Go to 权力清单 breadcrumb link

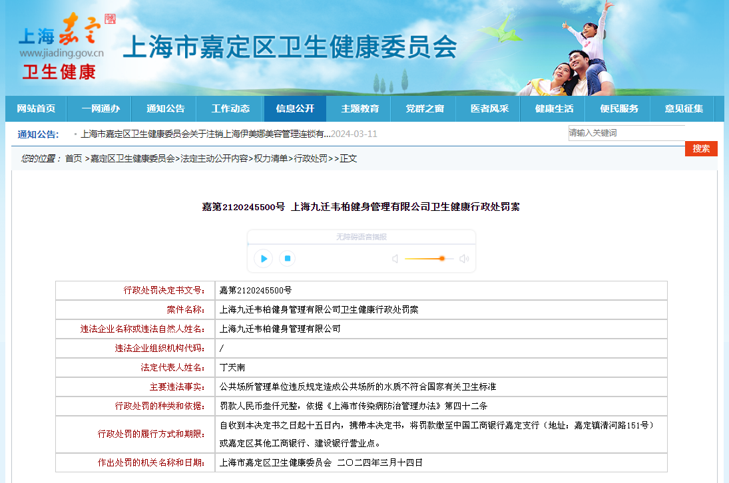(x=270, y=159)
